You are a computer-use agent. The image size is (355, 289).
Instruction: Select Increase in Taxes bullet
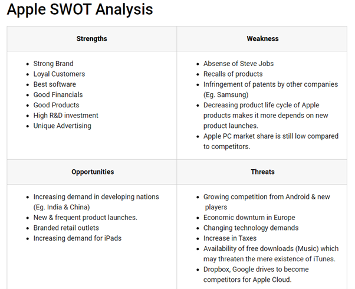pyautogui.click(x=230, y=238)
